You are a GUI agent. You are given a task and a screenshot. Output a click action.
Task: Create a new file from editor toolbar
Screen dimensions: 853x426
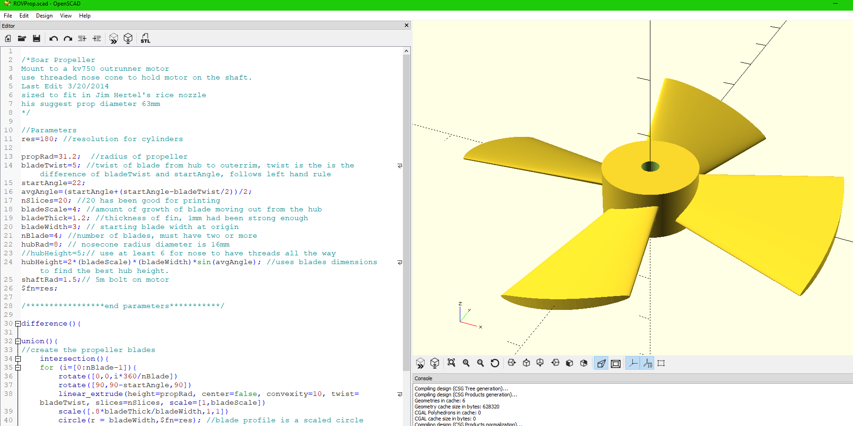[x=8, y=38]
